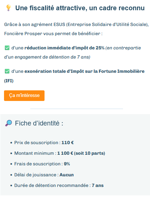This screenshot has height=199, width=150.
Task: Click the "Ça m'intéresse" orange button
Action: pyautogui.click(x=24, y=95)
